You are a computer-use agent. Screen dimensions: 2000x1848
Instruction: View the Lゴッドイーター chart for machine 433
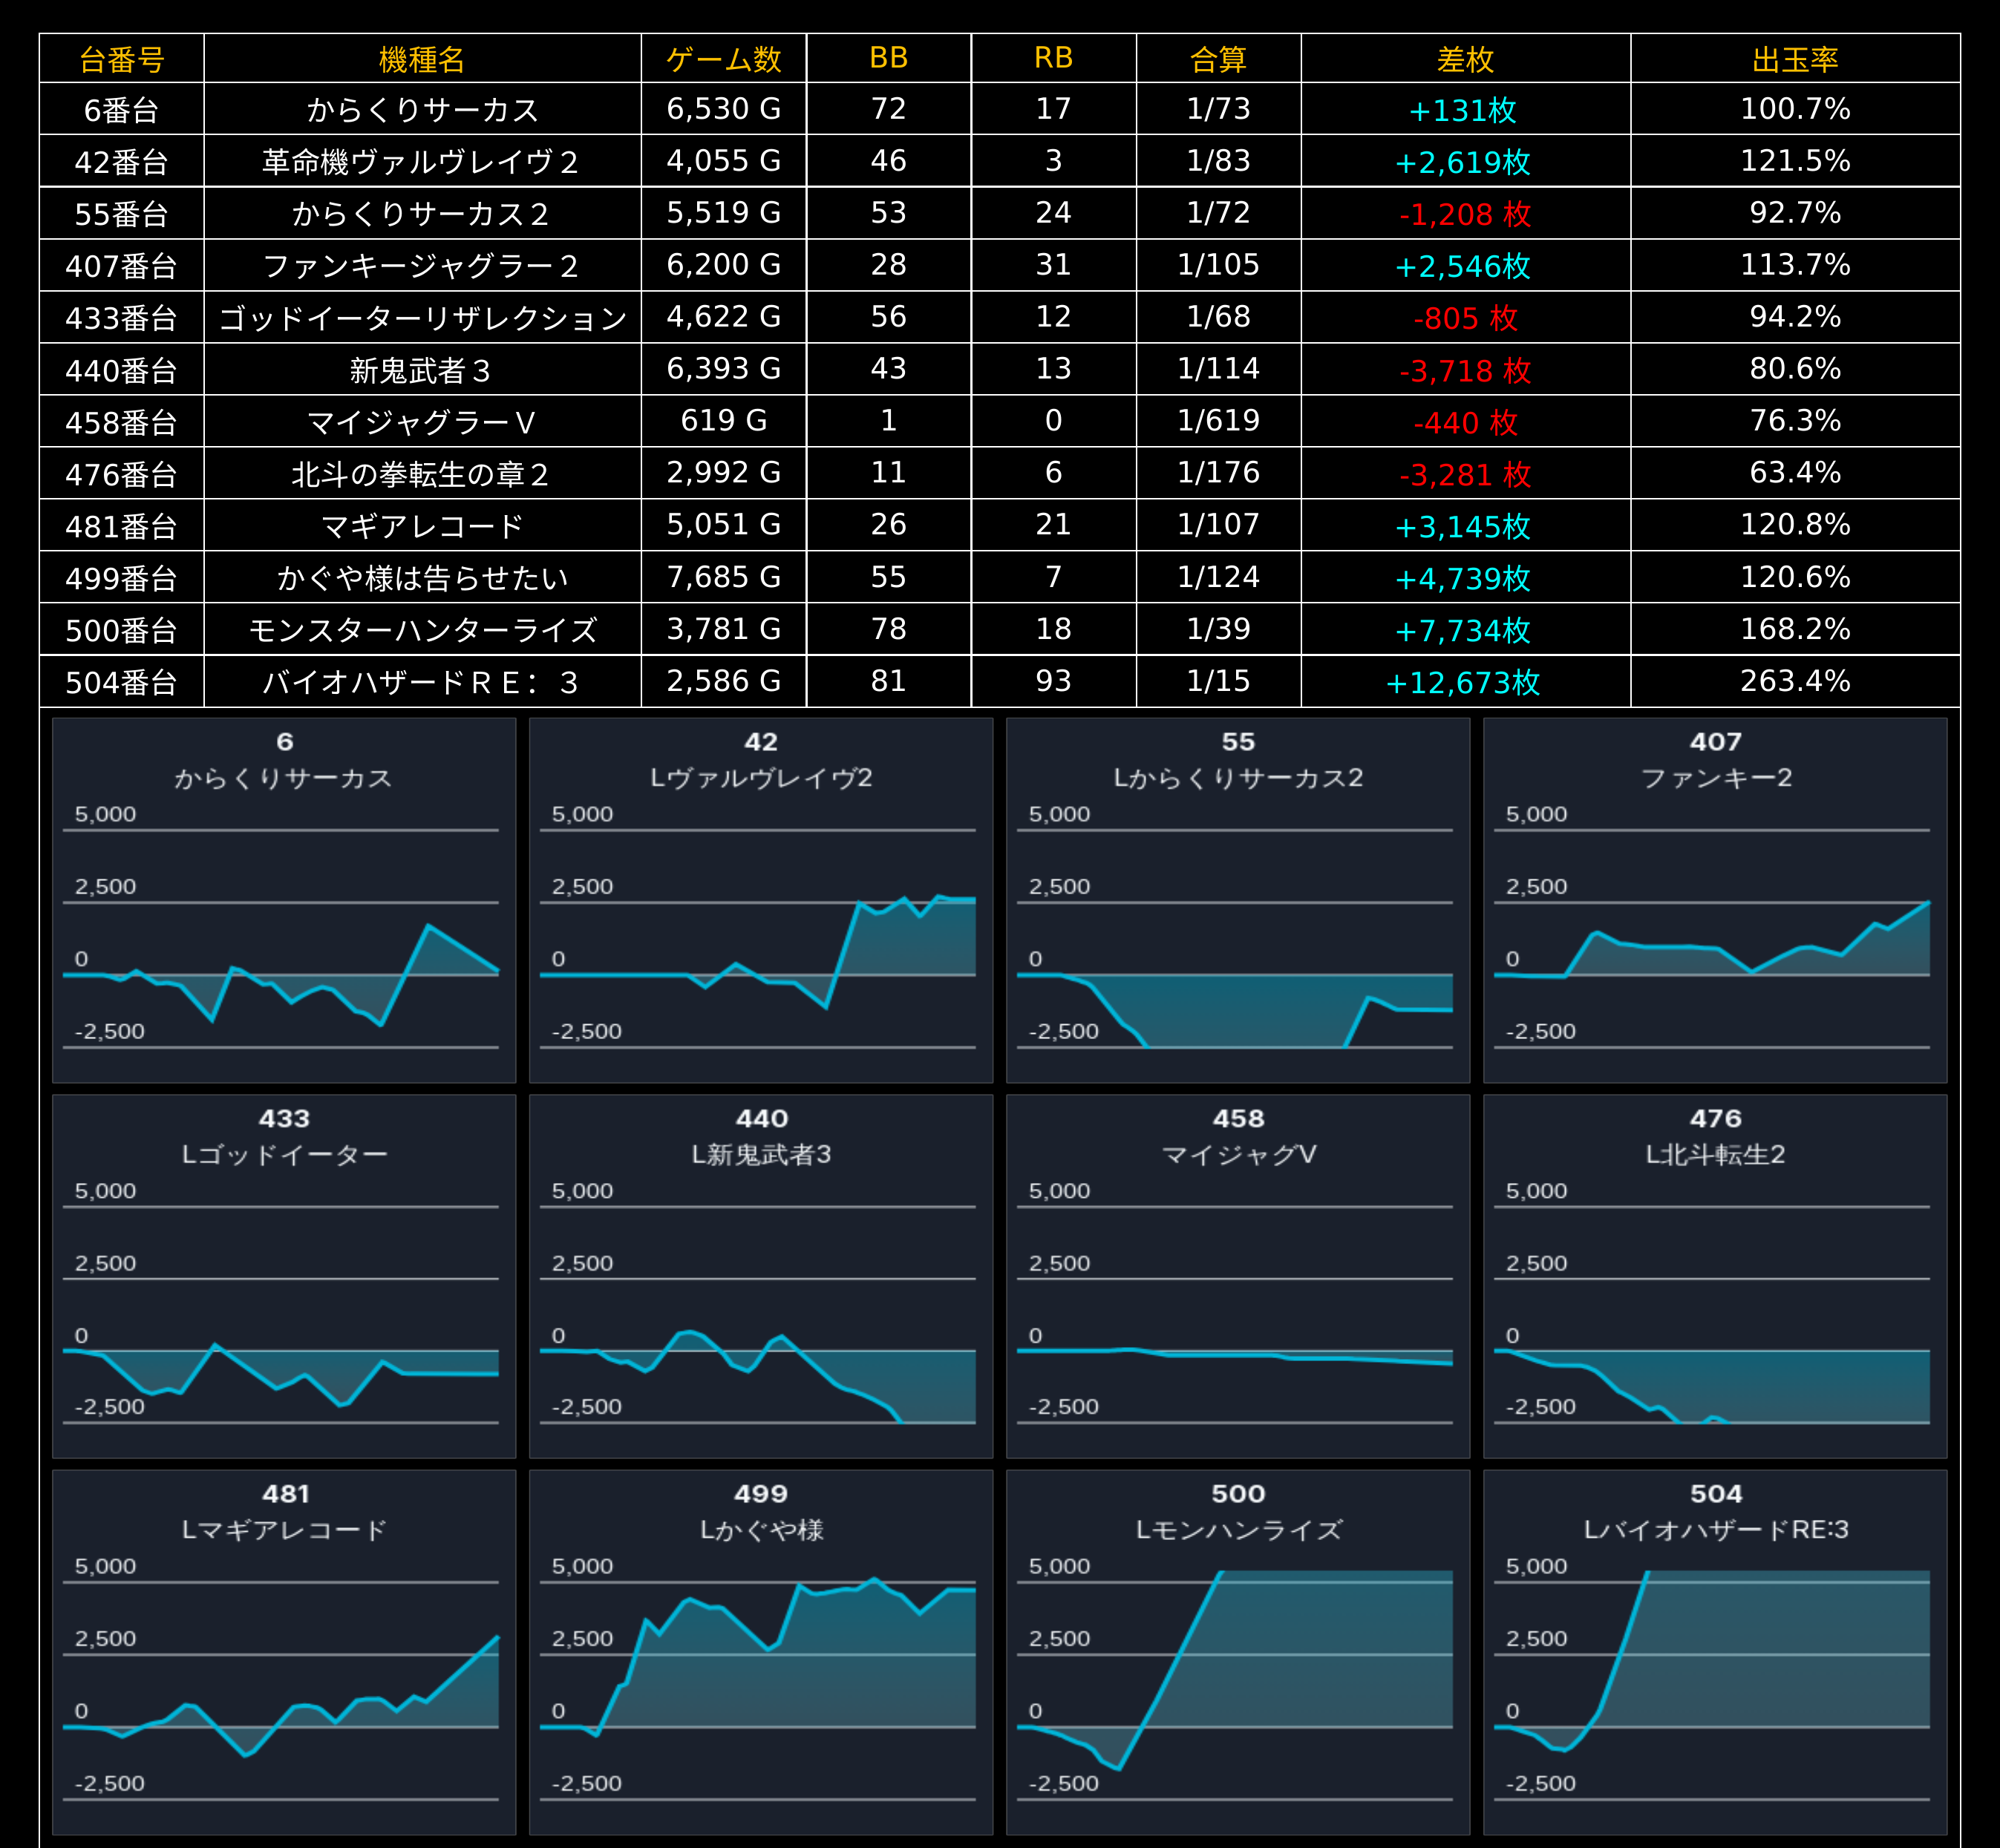pyautogui.click(x=284, y=1276)
